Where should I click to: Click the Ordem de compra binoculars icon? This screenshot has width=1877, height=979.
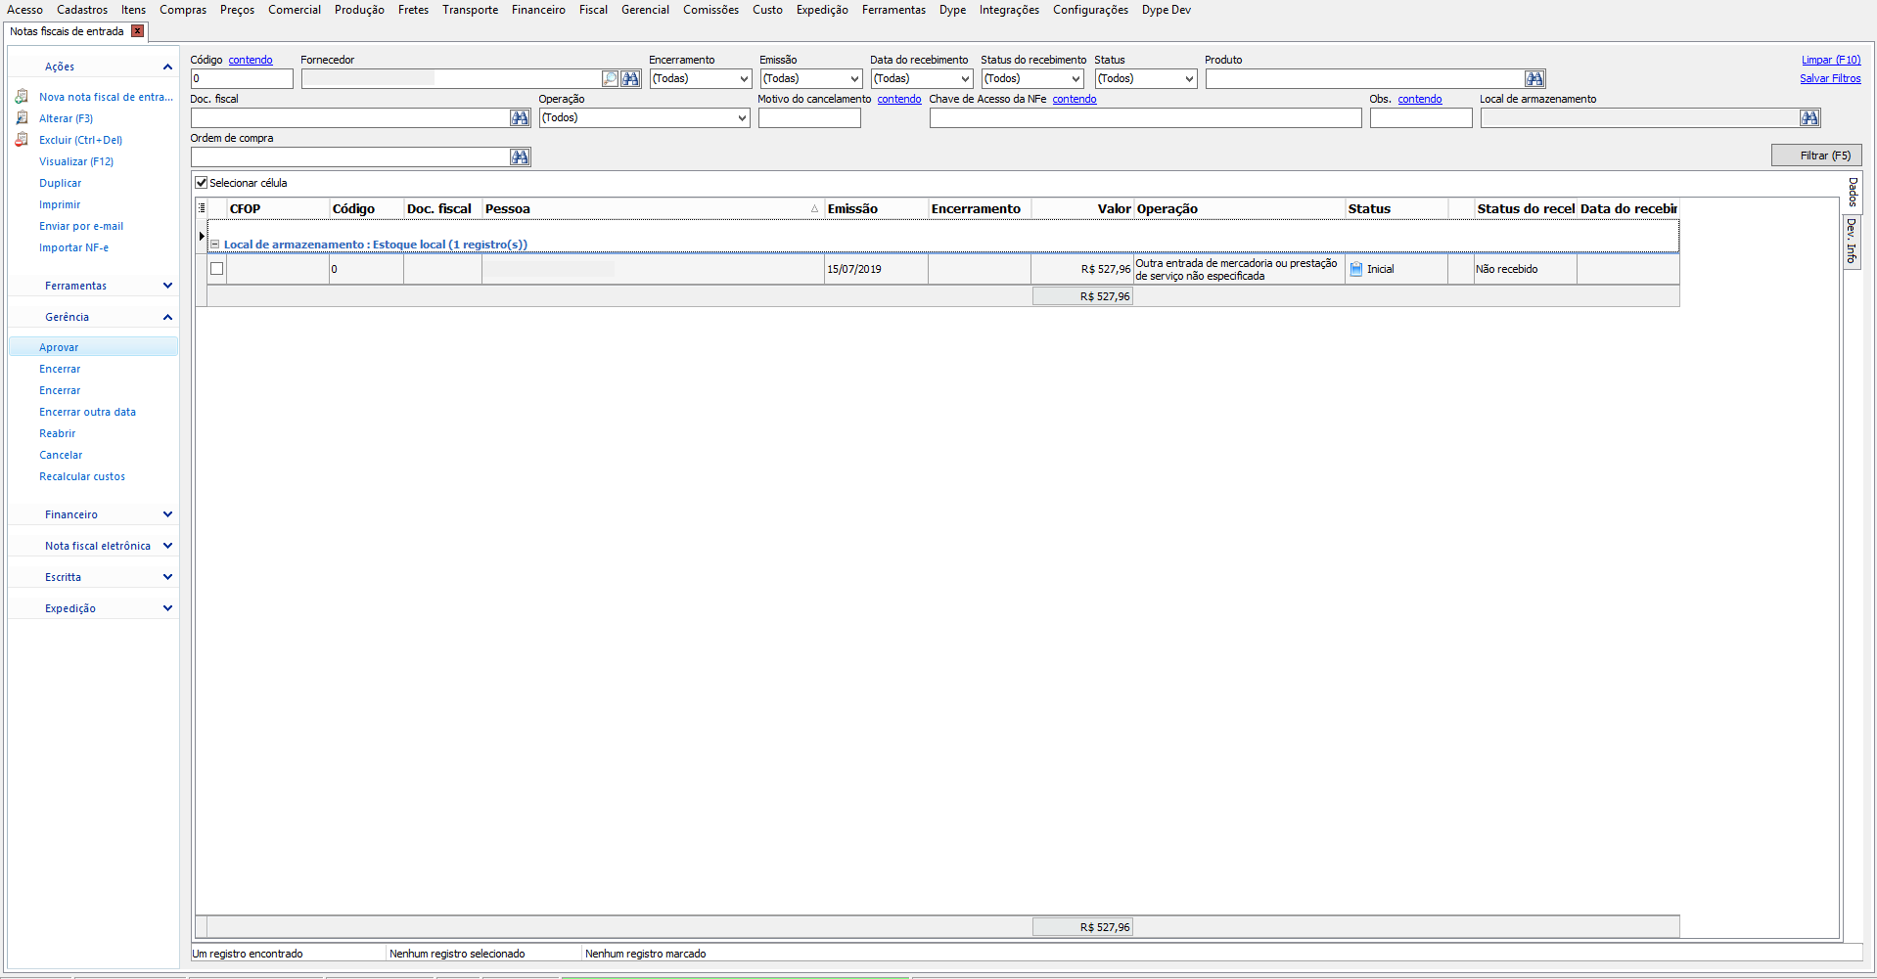(x=520, y=156)
